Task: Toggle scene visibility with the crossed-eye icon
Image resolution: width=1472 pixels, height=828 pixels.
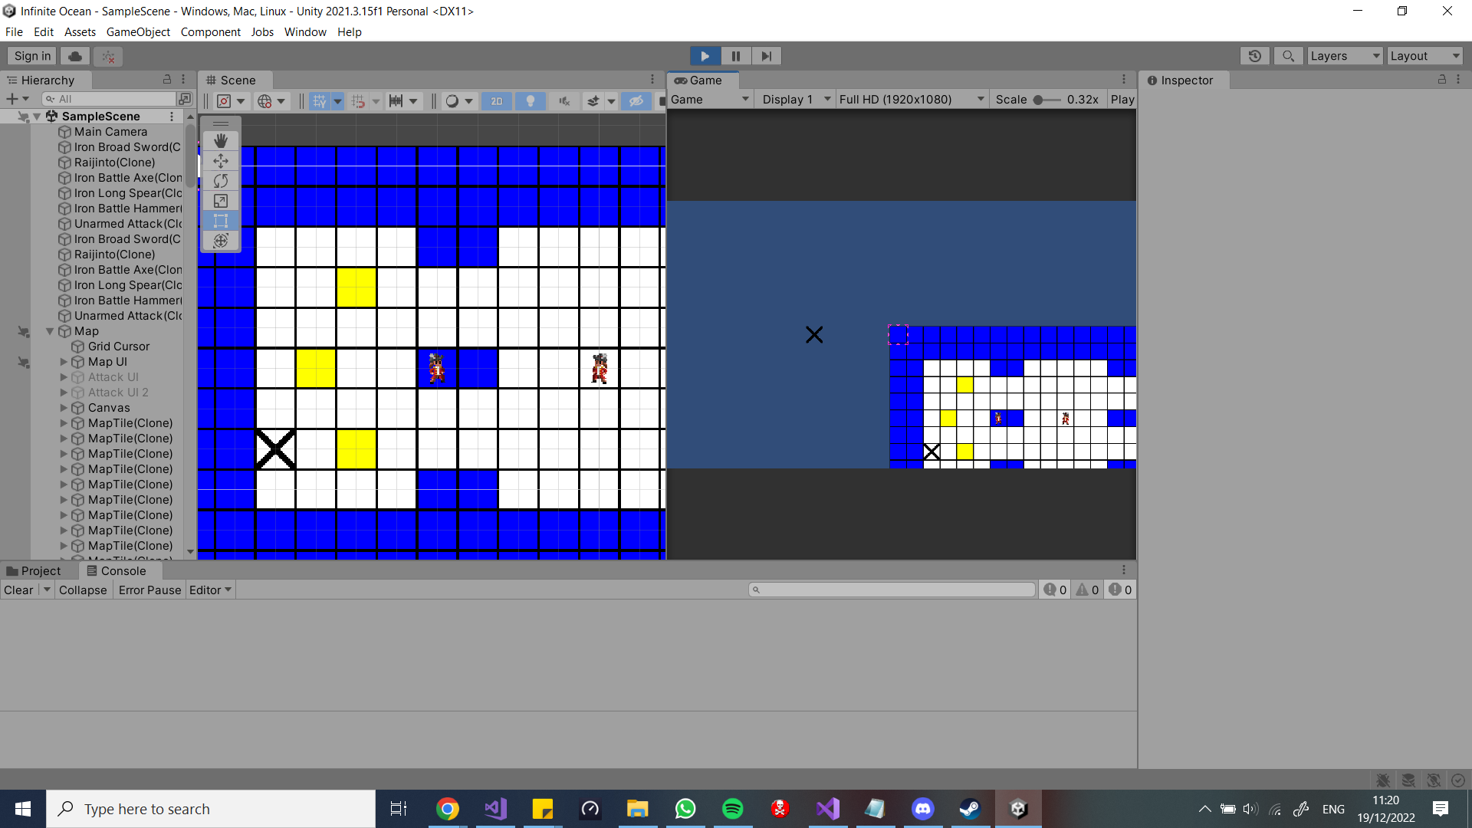Action: click(x=636, y=100)
